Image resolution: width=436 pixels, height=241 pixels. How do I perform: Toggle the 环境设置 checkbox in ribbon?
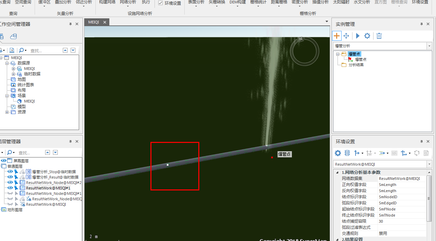161,3
